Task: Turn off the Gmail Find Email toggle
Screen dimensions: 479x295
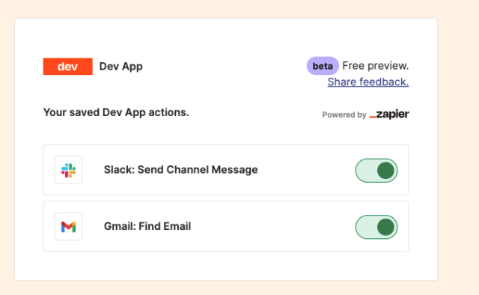Action: coord(376,227)
